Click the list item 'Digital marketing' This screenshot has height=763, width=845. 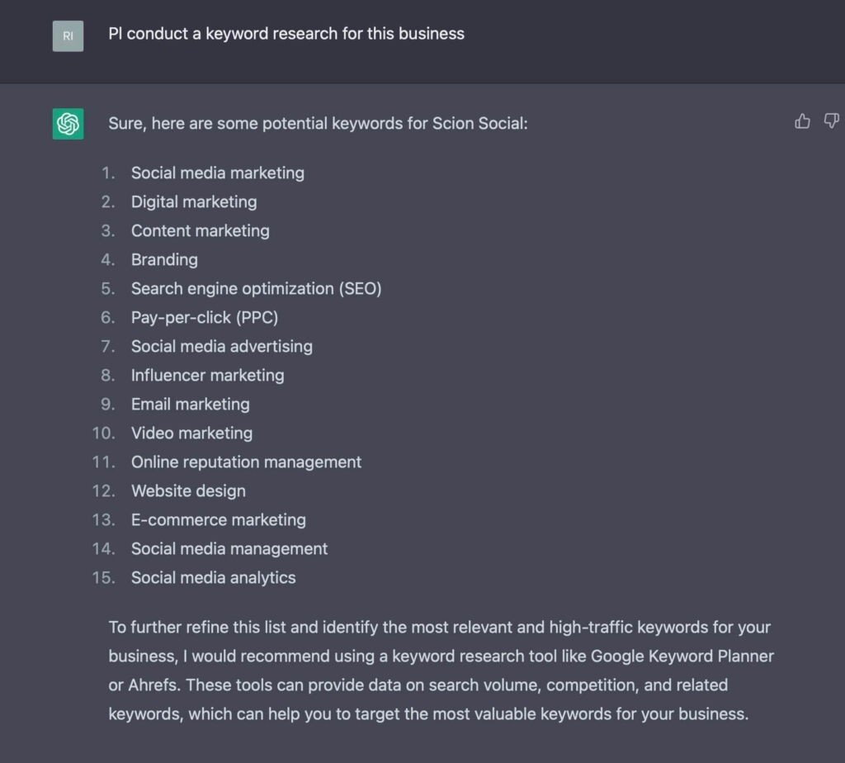point(194,202)
